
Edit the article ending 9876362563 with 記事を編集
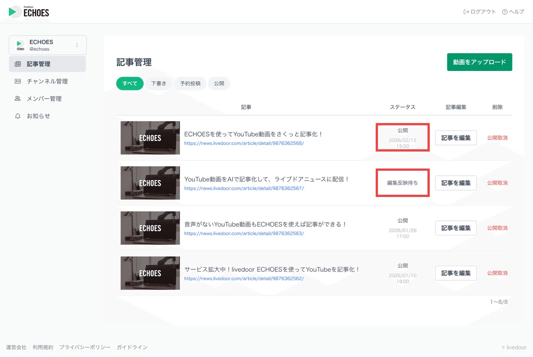click(456, 228)
